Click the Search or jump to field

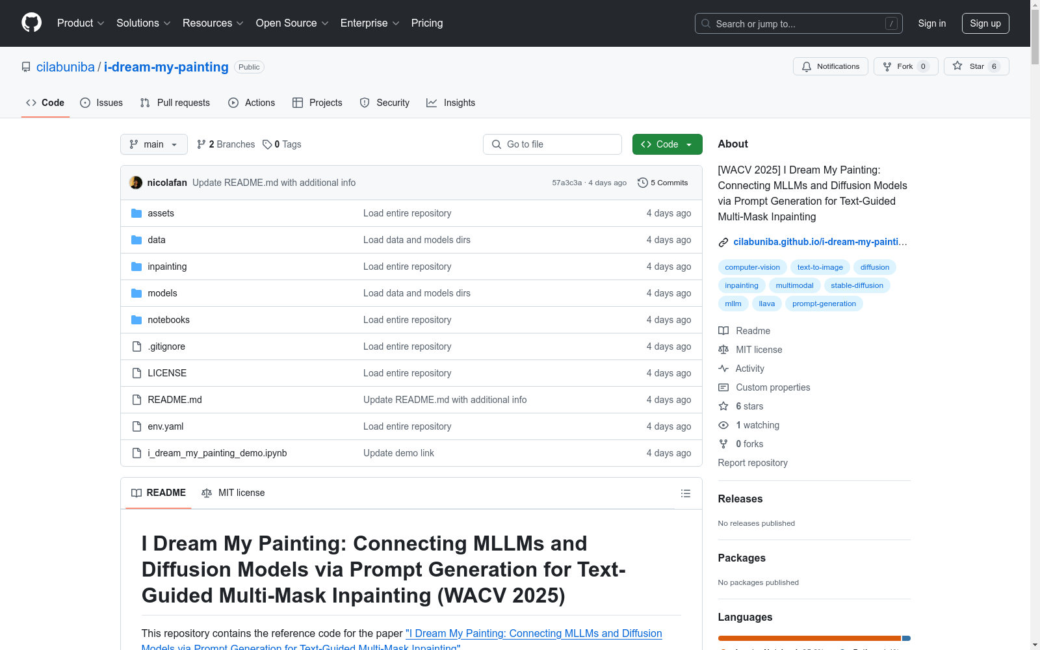(799, 23)
